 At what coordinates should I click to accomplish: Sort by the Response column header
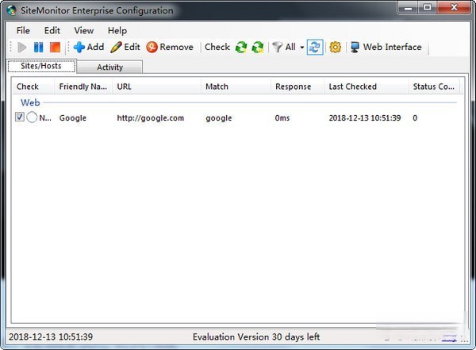tap(297, 87)
